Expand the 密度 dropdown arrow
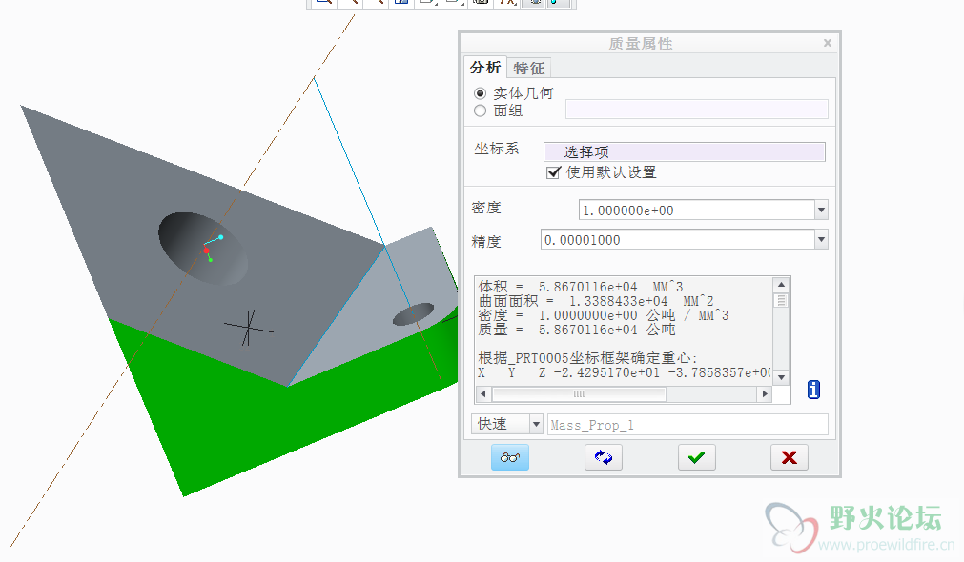964x562 pixels. tap(821, 211)
